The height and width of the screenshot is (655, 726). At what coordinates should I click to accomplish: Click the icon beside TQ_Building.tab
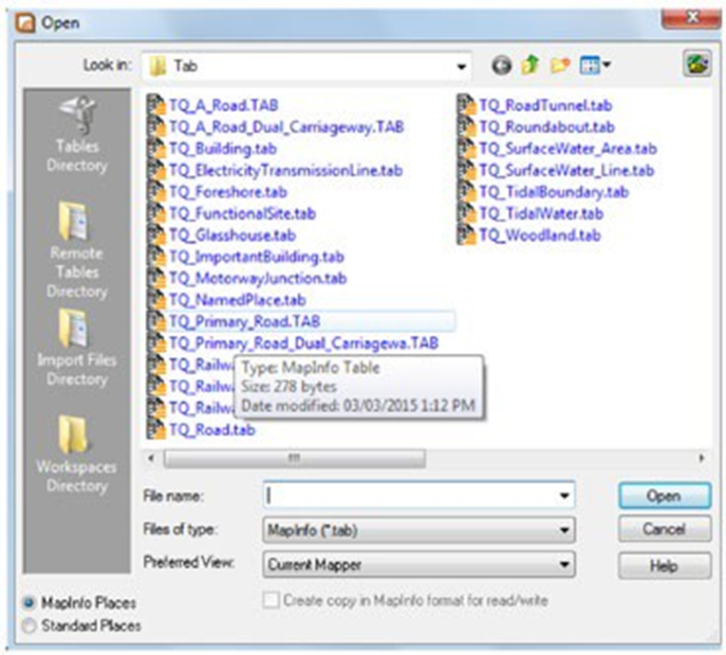[x=156, y=149]
